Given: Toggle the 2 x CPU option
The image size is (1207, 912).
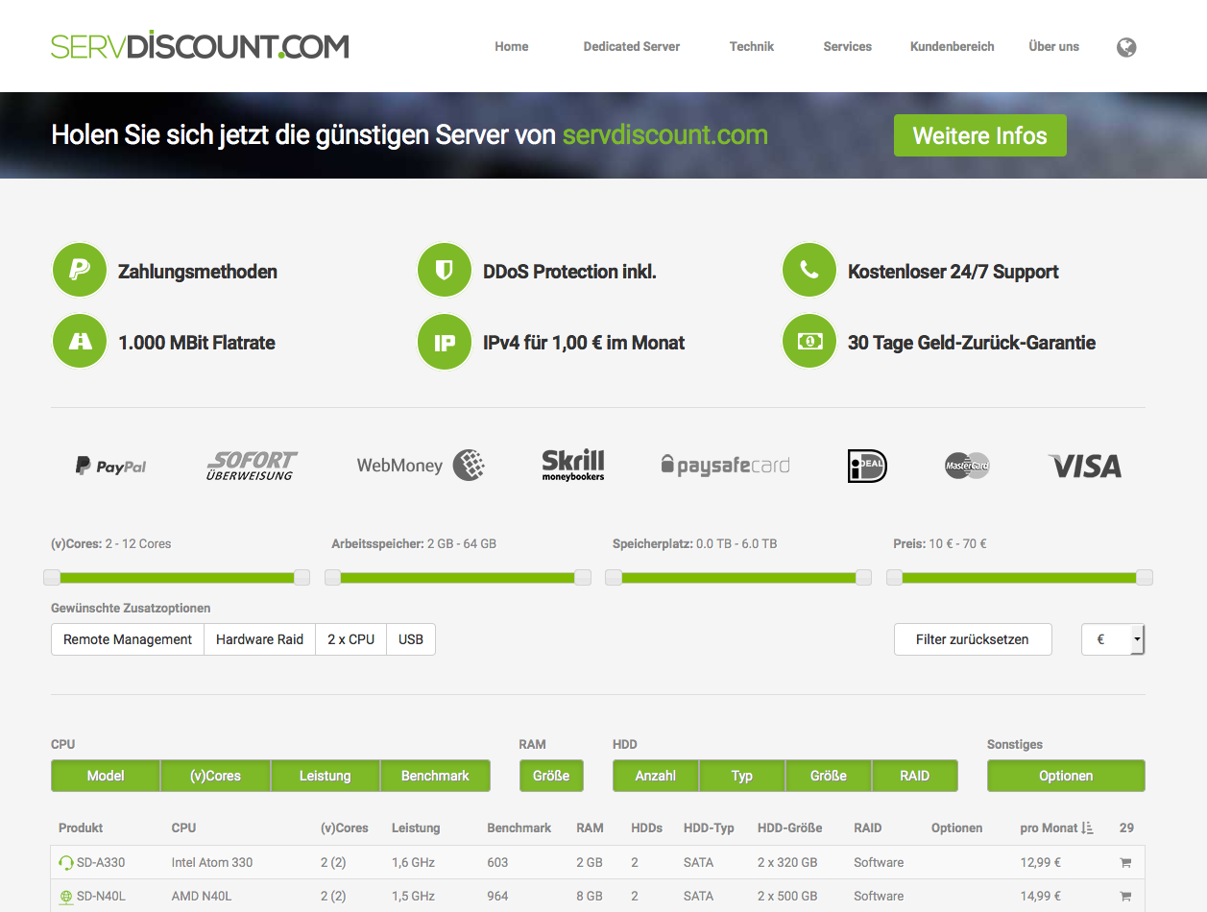Looking at the screenshot, I should pyautogui.click(x=350, y=639).
